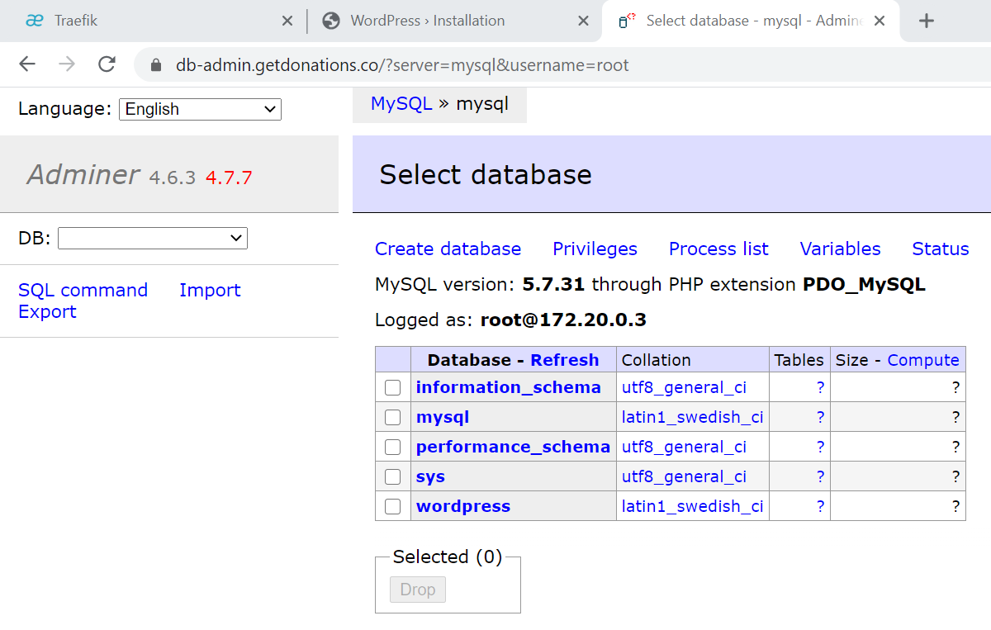Open the SQL command link
Screen dimensions: 991x630
[83, 291]
